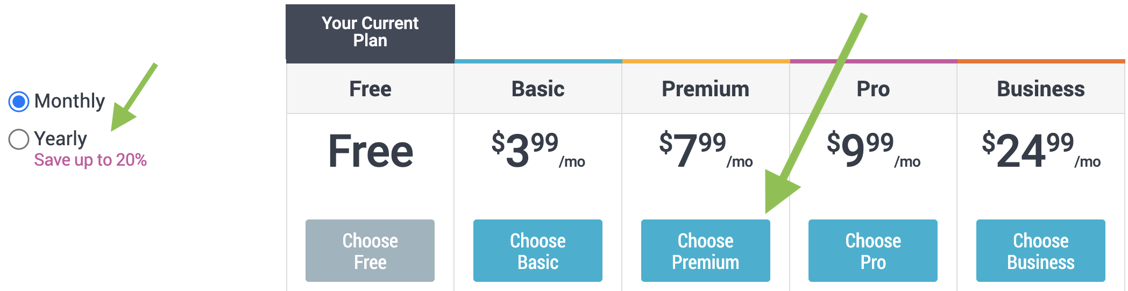Click the large Free price text

pyautogui.click(x=371, y=152)
